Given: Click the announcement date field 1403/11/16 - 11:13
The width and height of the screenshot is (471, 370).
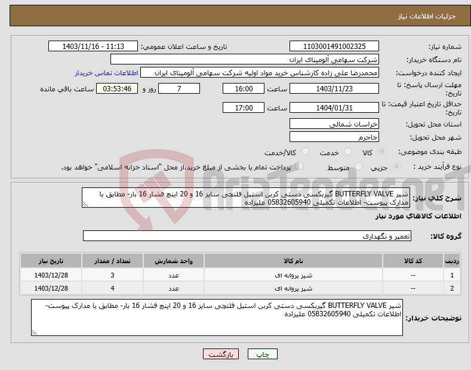Looking at the screenshot, I should [x=93, y=47].
